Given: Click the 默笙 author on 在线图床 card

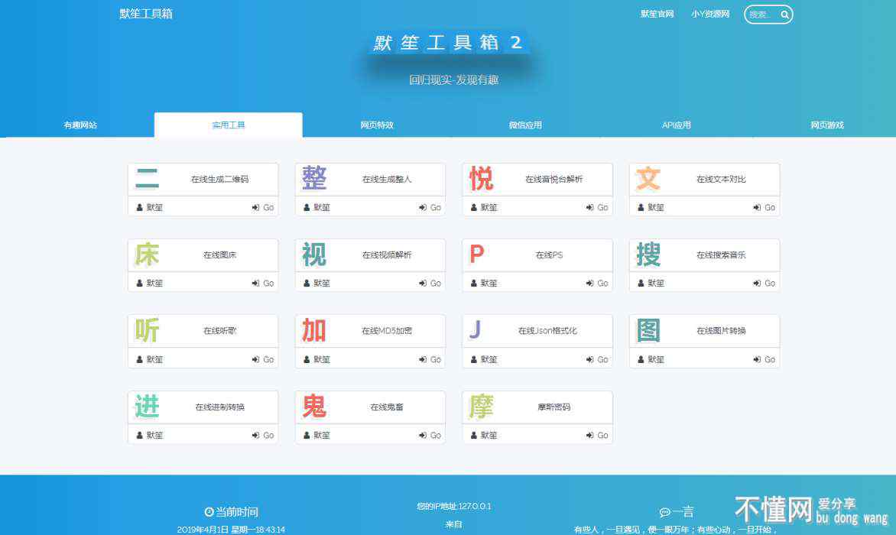Looking at the screenshot, I should [150, 284].
